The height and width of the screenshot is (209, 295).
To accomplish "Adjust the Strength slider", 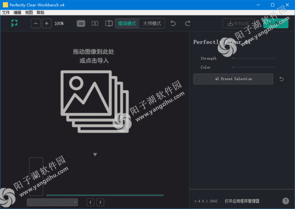I will 253,59.
